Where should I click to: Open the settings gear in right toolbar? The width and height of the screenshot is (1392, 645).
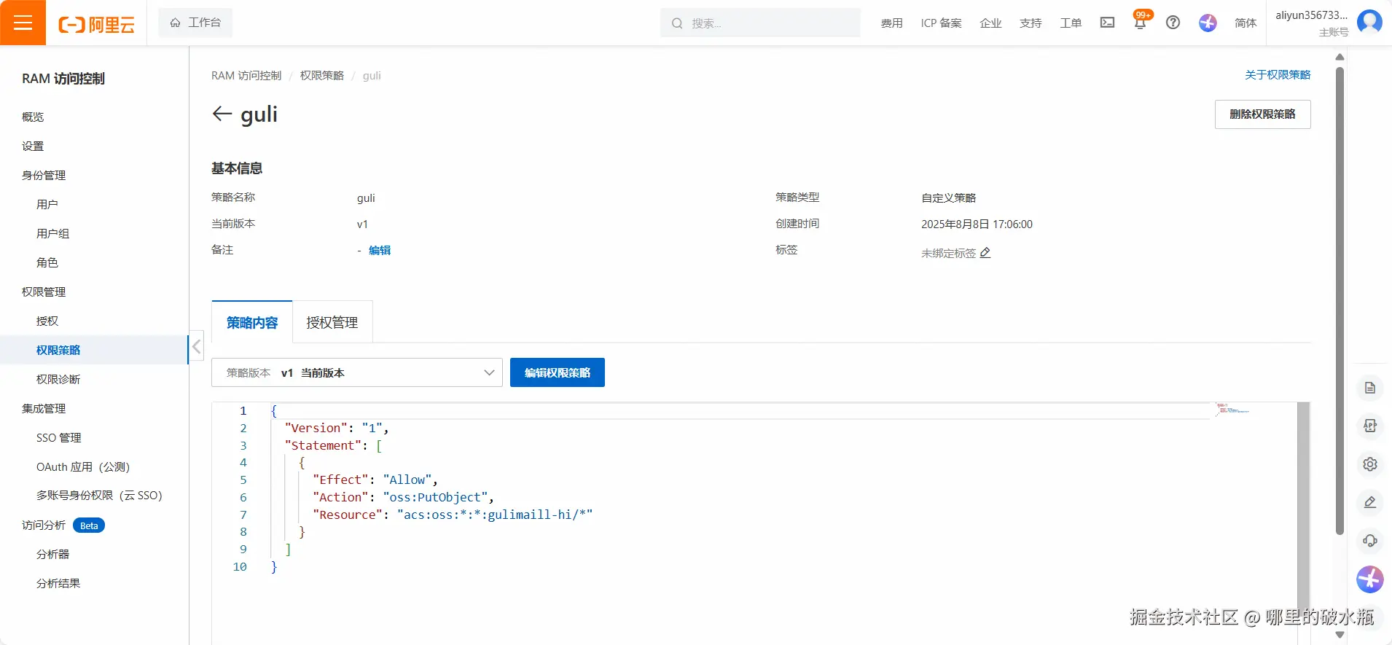coord(1370,464)
